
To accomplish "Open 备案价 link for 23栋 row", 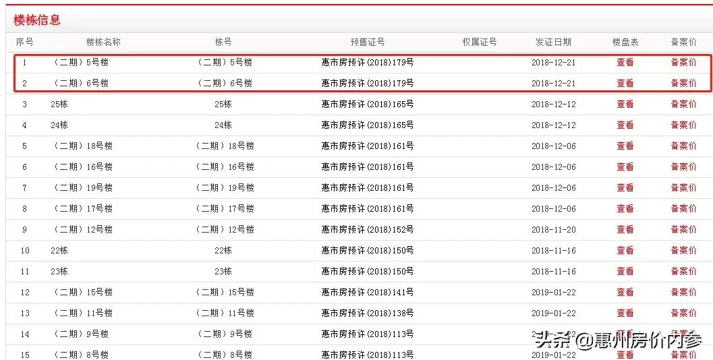I will click(x=683, y=272).
